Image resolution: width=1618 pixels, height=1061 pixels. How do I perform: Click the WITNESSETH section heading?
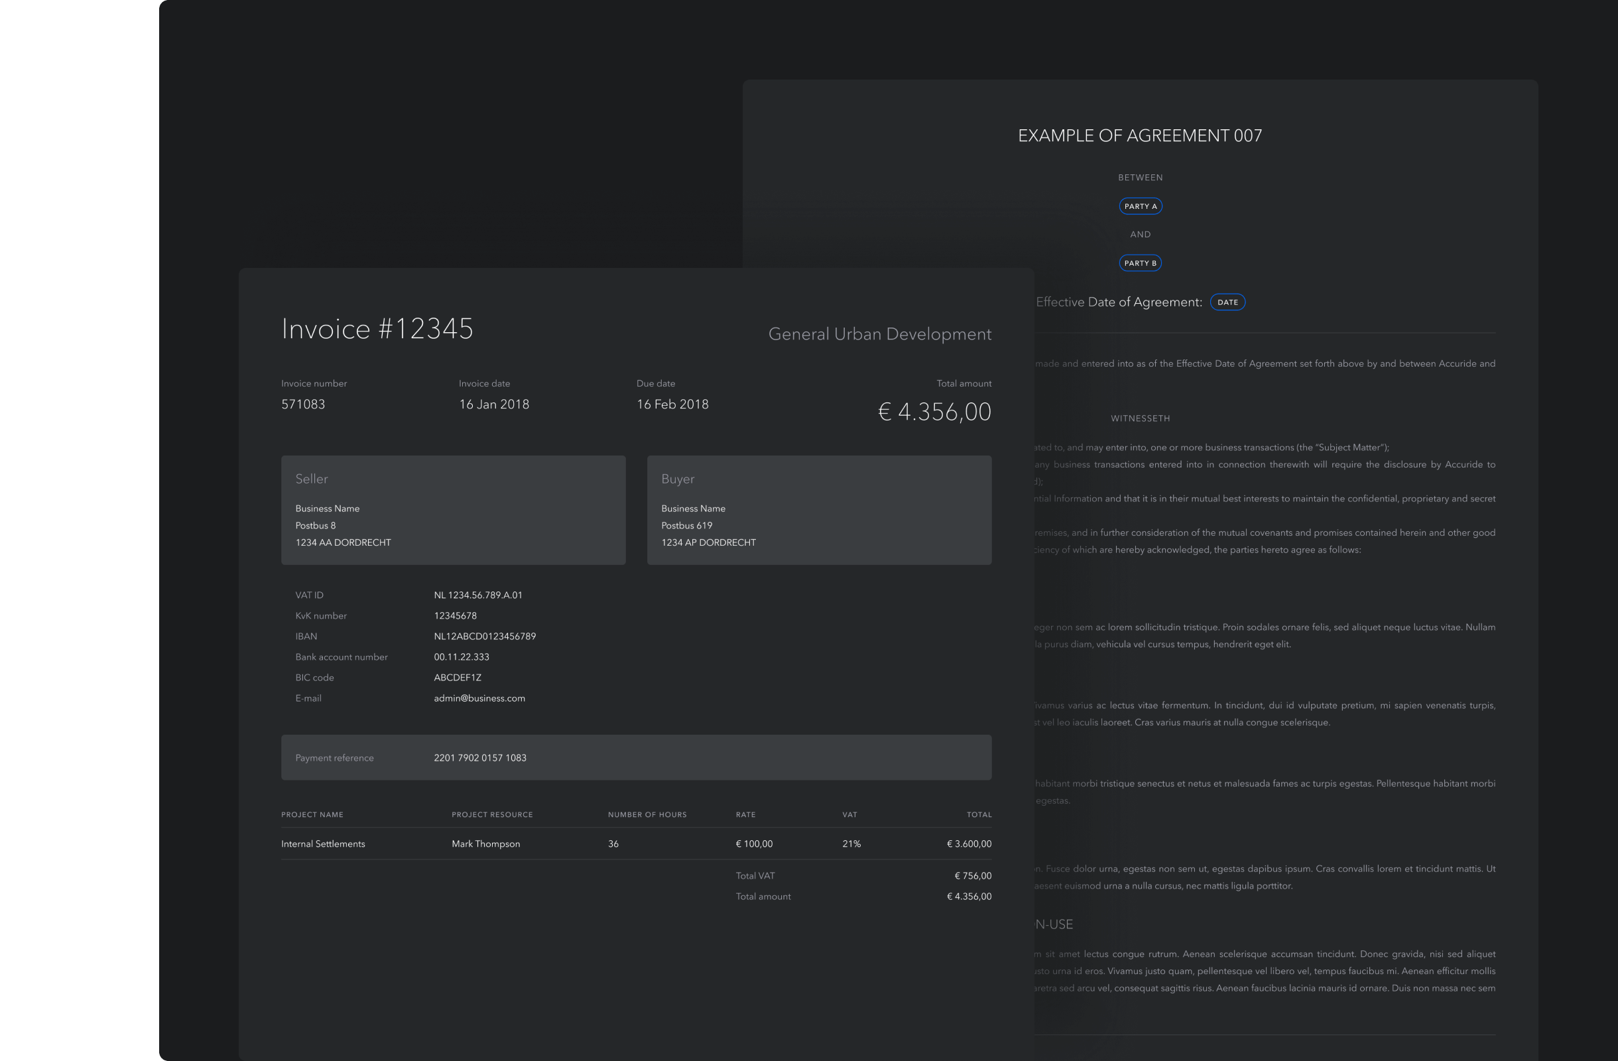1140,418
